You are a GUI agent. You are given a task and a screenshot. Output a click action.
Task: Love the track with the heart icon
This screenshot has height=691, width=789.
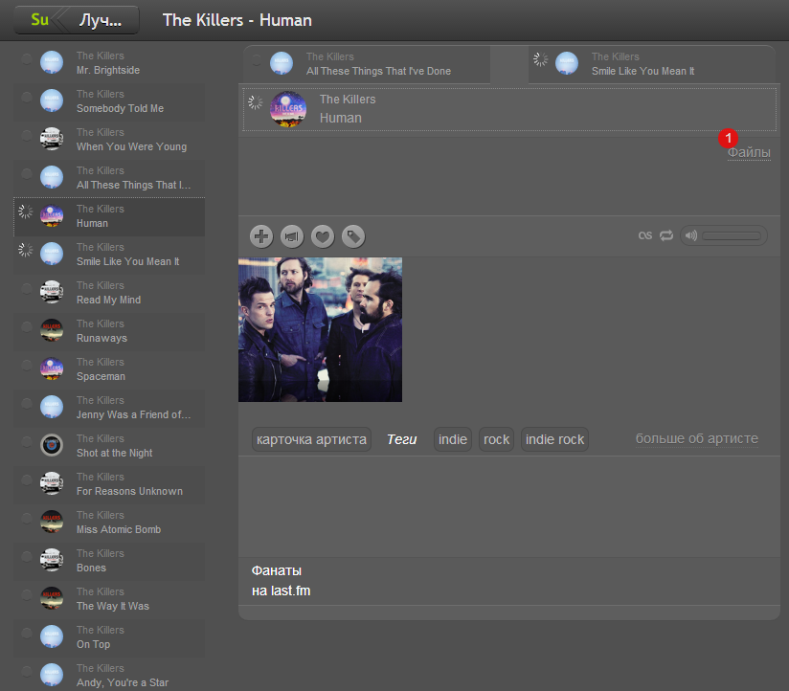(323, 236)
